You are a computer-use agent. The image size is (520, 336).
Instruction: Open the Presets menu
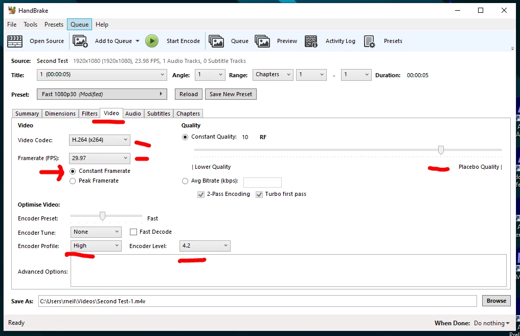click(x=54, y=25)
